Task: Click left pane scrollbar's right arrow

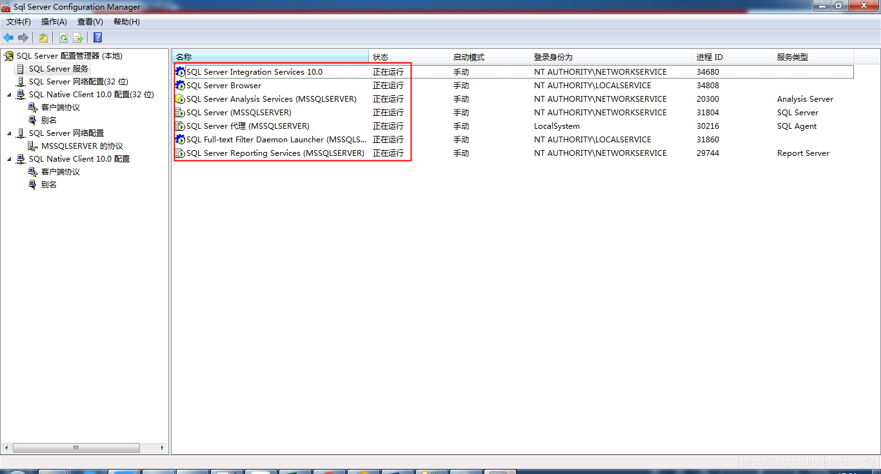Action: click(161, 448)
